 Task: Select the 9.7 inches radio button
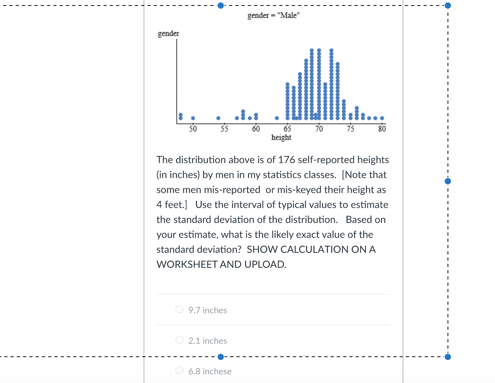179,310
